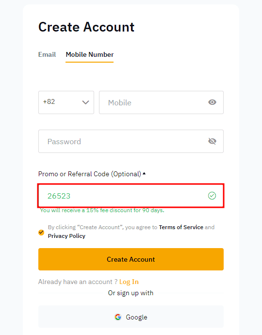Screen dimensions: 262x335
Task: Collapse the Promo or Referral Code section
Action: [x=144, y=173]
